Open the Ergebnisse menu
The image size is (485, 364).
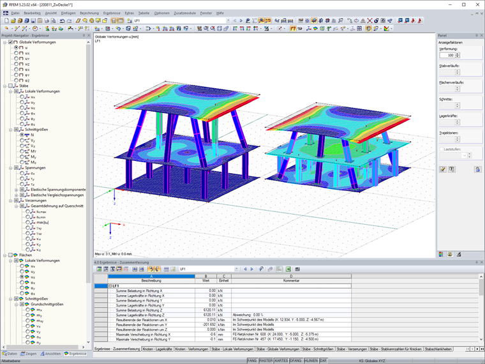pyautogui.click(x=112, y=13)
